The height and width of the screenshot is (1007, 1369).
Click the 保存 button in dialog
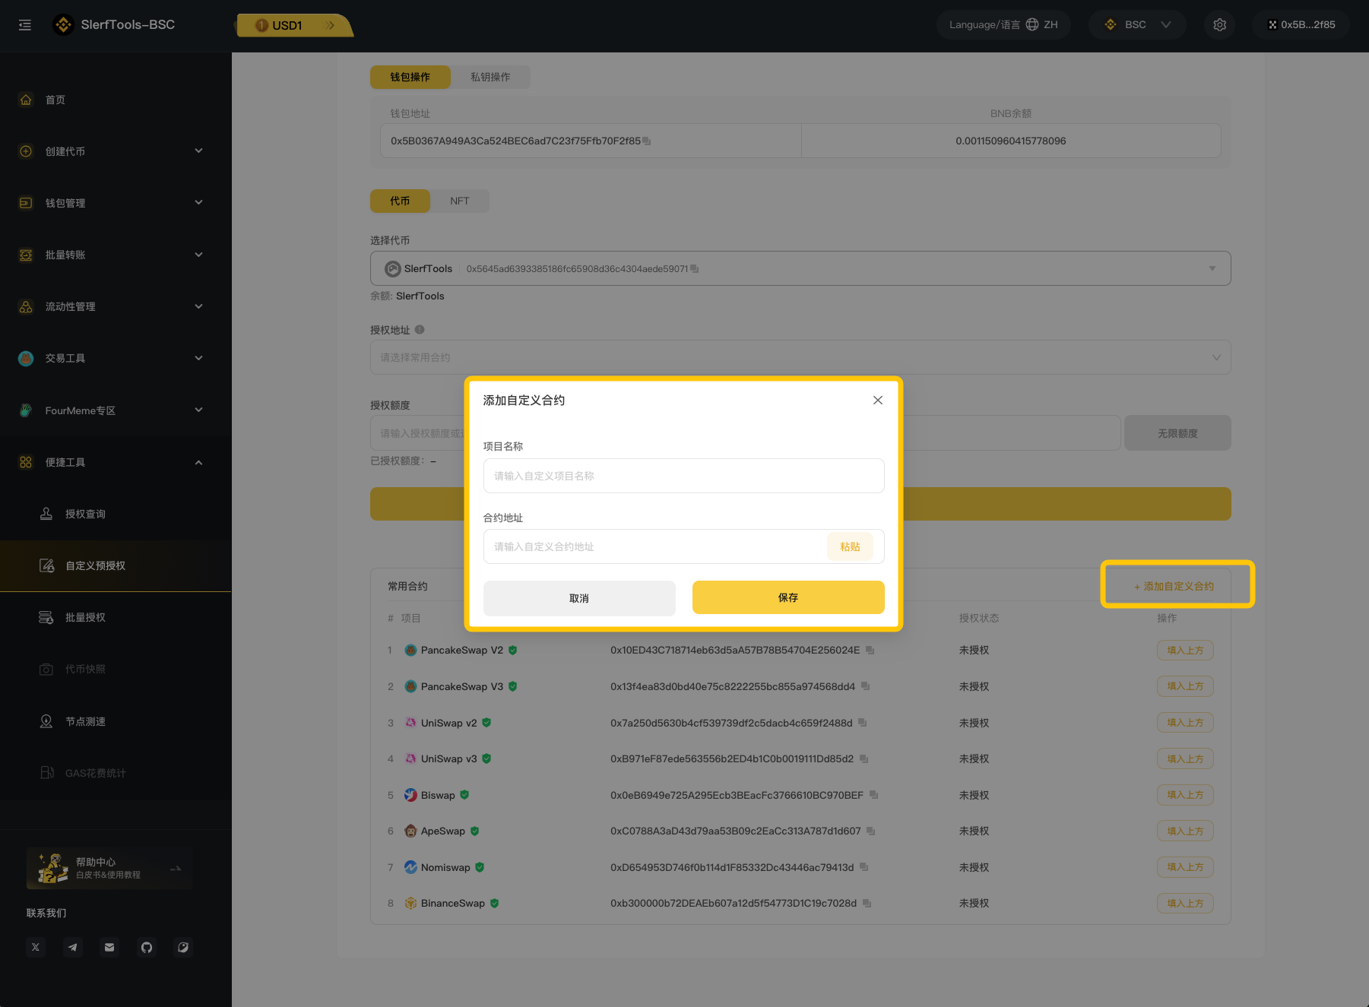787,597
